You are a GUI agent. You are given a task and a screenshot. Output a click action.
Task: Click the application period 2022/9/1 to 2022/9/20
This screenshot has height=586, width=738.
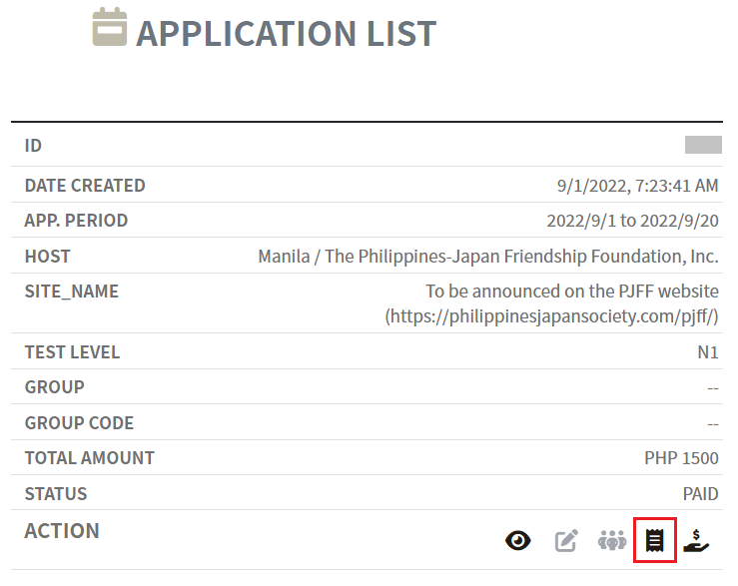pyautogui.click(x=632, y=221)
